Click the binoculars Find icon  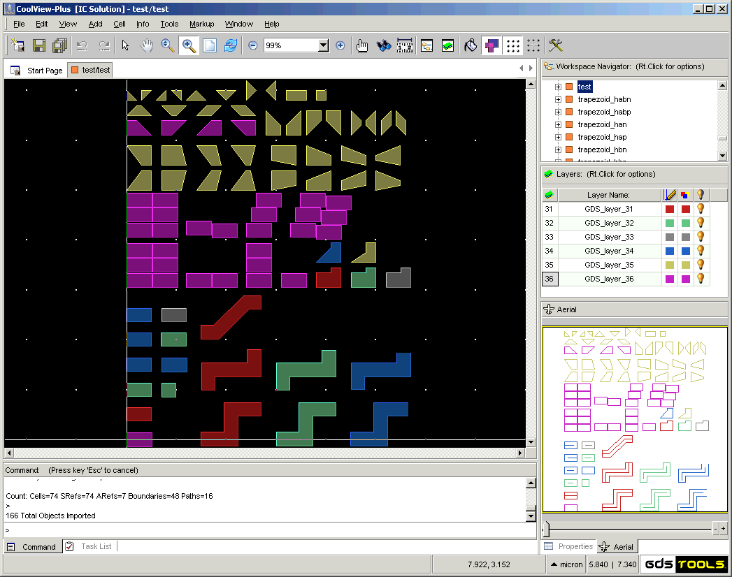(383, 45)
